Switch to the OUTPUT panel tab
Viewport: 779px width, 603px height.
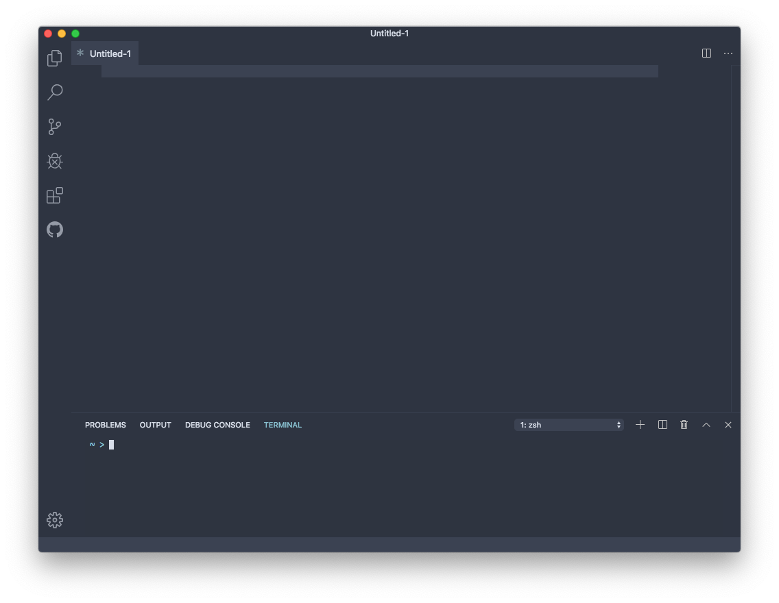click(155, 425)
